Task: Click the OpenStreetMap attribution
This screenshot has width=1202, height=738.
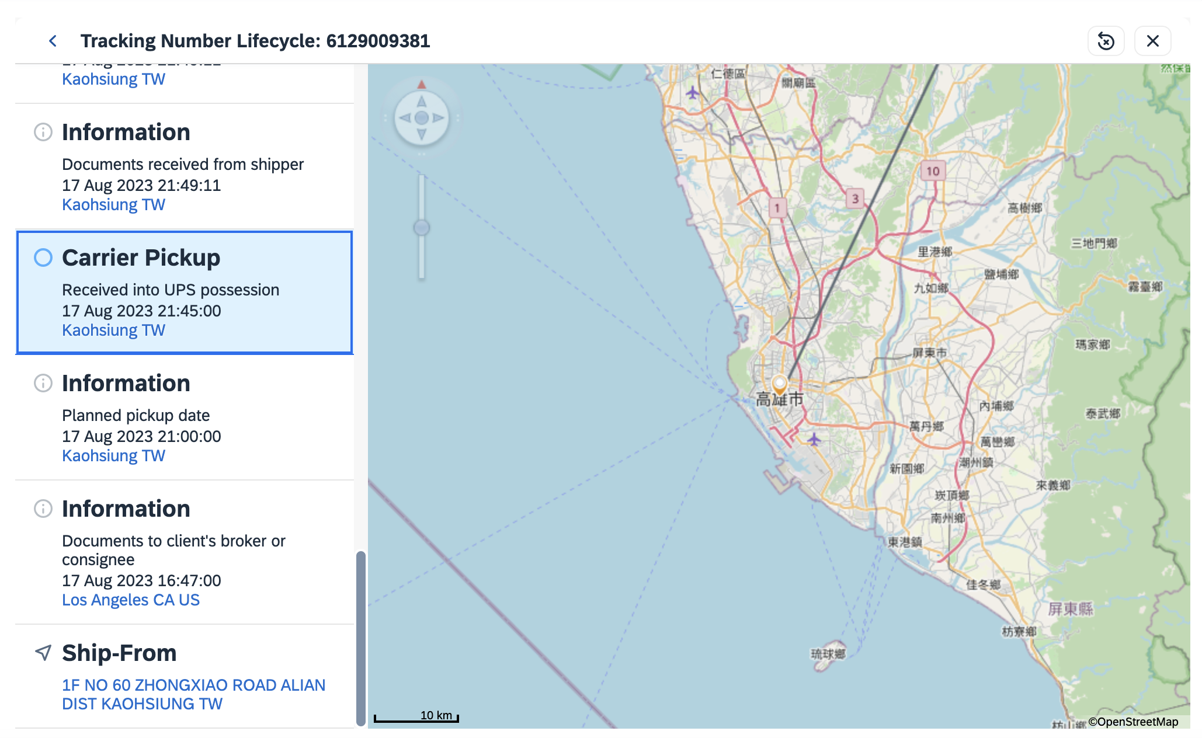Action: point(1133,722)
